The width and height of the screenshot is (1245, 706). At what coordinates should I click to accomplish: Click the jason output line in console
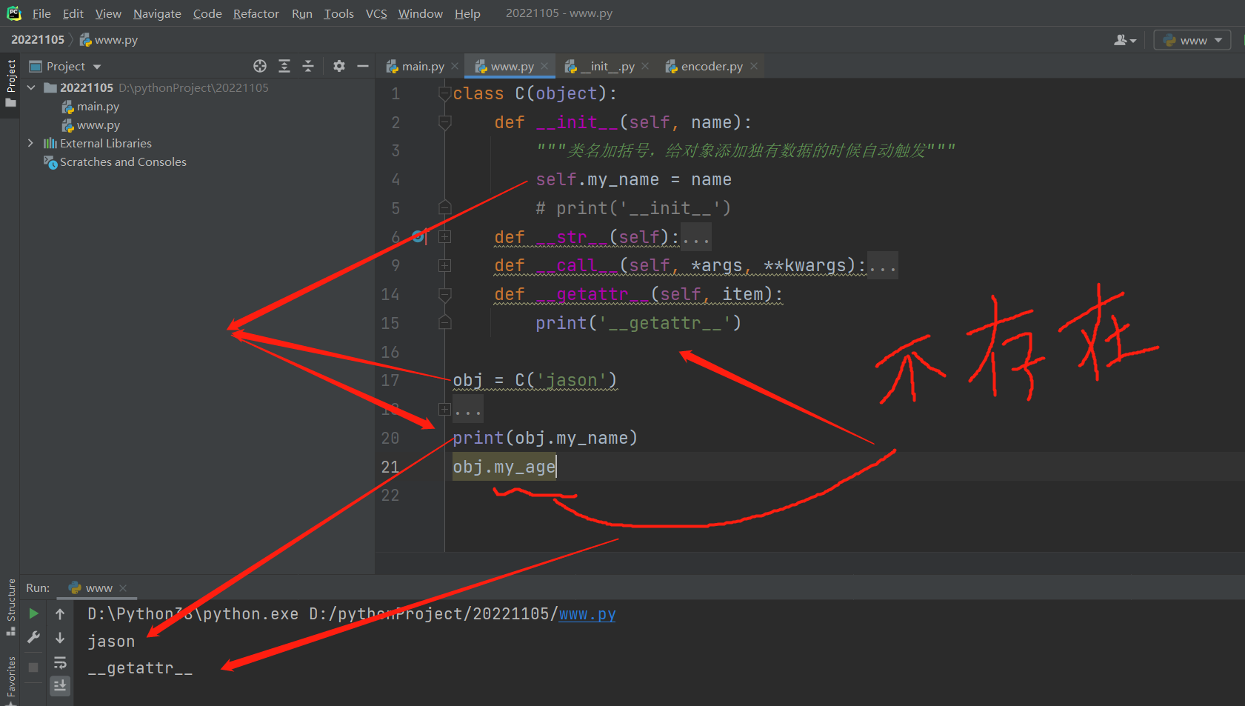click(x=111, y=642)
